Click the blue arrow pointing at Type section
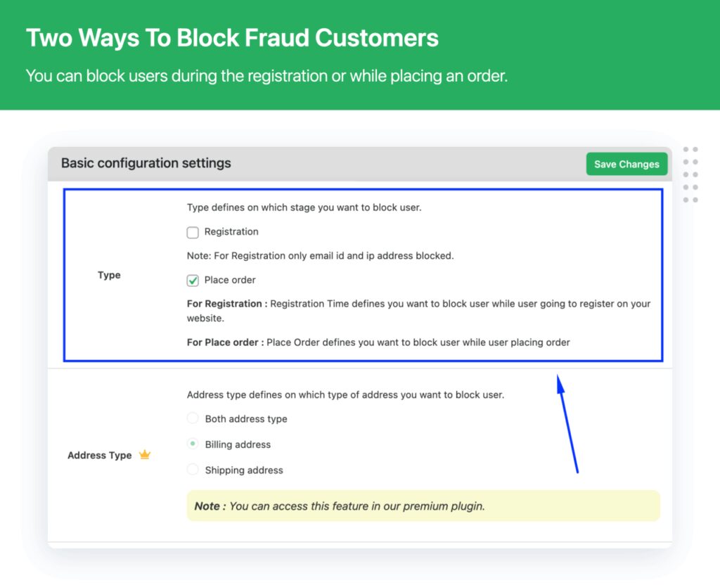Viewport: 720px width, 585px height. pyautogui.click(x=566, y=422)
